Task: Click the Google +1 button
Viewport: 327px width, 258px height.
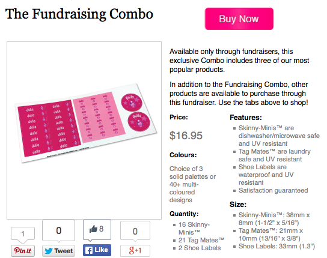Action: pos(135,251)
